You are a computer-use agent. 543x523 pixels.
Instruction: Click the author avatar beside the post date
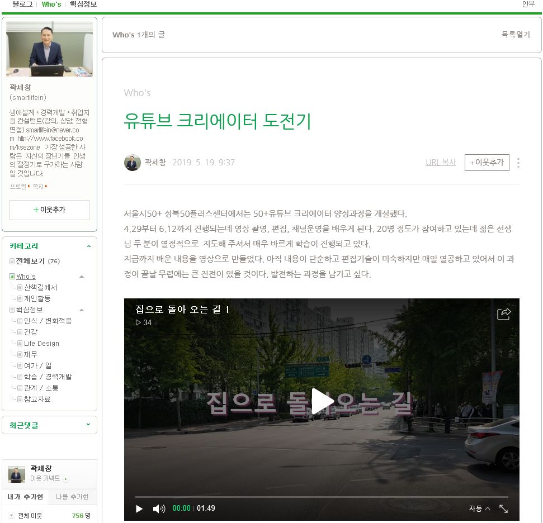133,163
